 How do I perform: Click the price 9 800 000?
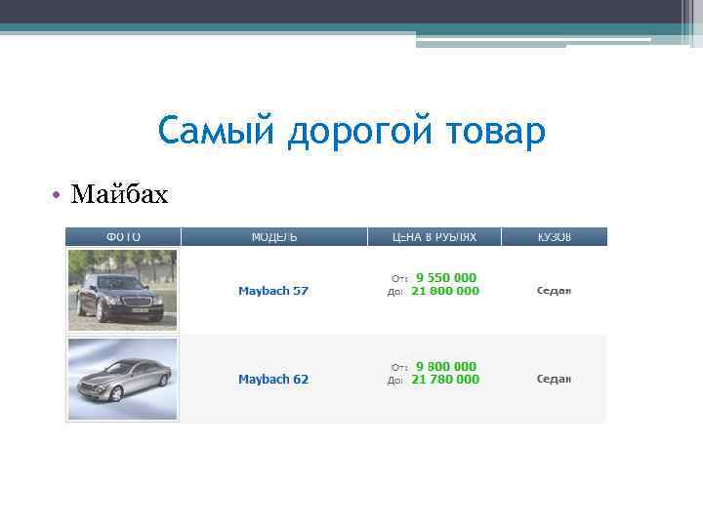click(x=446, y=366)
